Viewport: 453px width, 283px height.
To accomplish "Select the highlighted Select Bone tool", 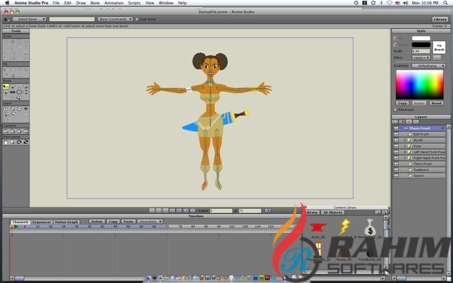I will tap(6, 86).
